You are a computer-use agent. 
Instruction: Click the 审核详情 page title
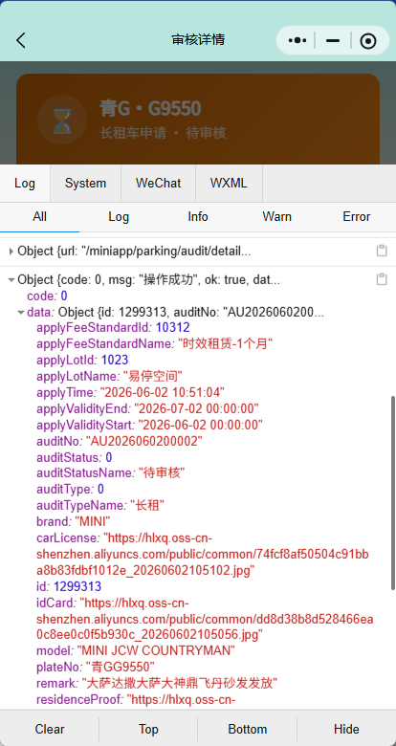pyautogui.click(x=198, y=40)
